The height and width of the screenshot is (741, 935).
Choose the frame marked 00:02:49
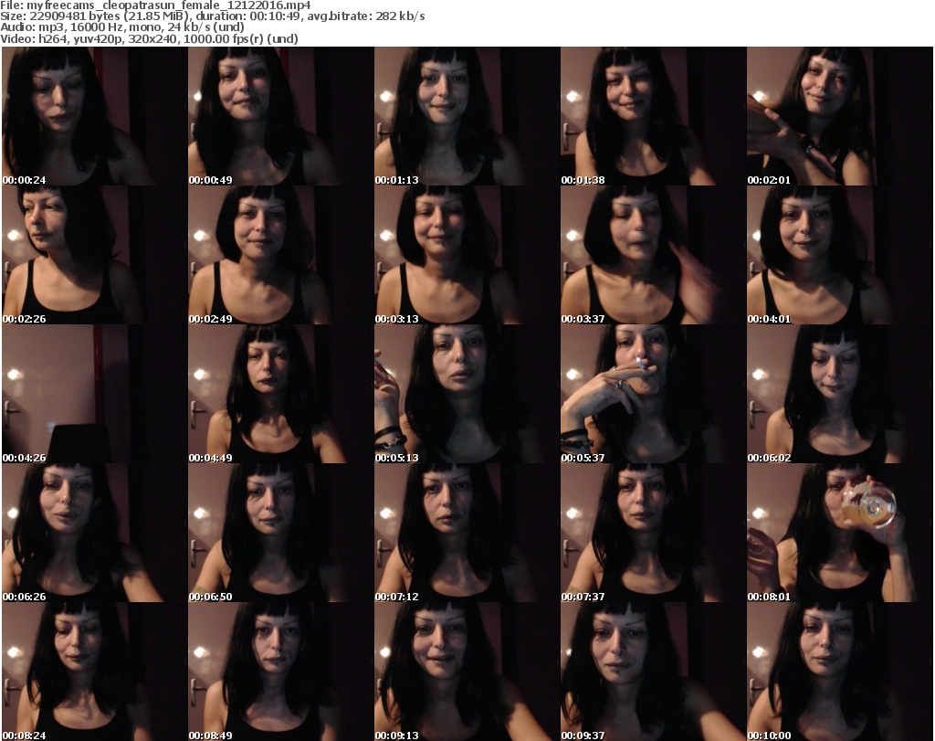coord(281,255)
